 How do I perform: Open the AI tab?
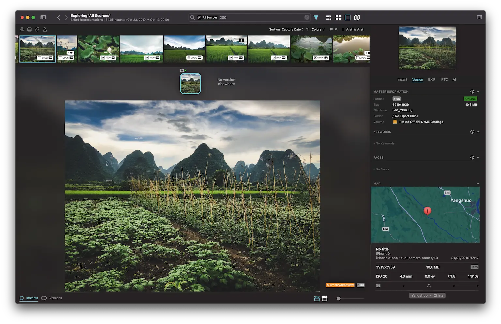pyautogui.click(x=454, y=80)
